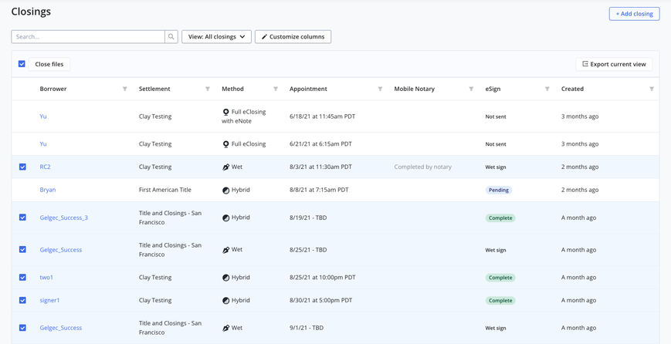Click Complete badge in Gelgec_Success_3 row

tap(500, 218)
